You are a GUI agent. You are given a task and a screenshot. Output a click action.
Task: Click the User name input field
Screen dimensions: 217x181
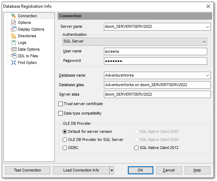[x=156, y=51]
